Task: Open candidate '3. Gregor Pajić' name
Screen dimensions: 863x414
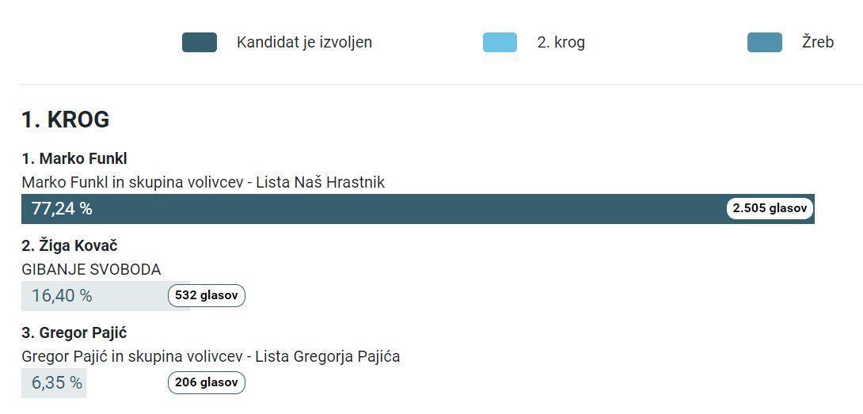Action: point(74,332)
